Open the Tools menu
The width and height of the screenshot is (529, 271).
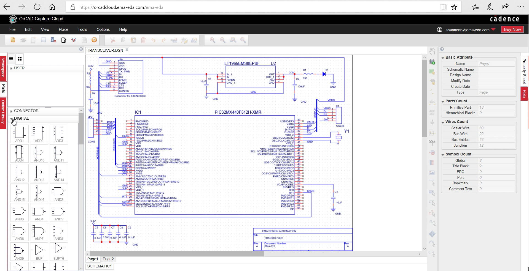(x=82, y=29)
